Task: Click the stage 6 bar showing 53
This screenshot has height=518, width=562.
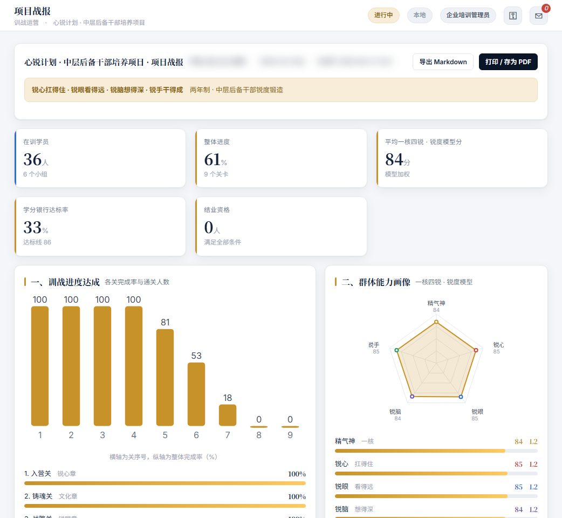Action: point(196,394)
